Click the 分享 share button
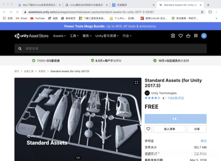 pos(197,129)
